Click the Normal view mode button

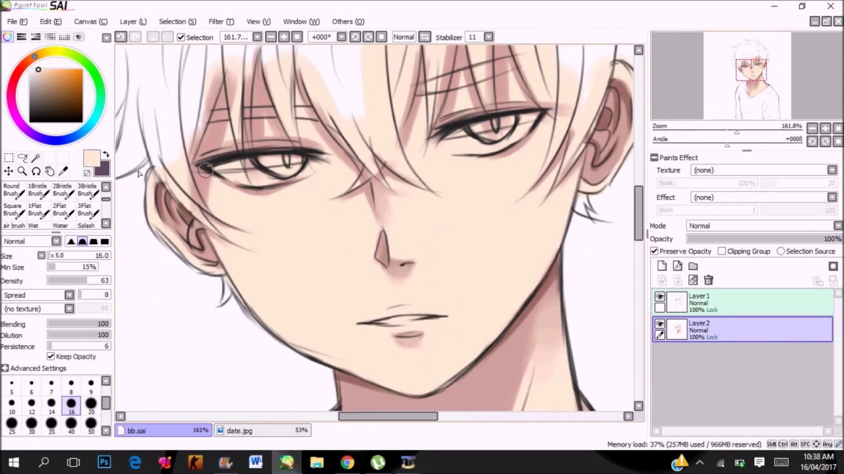tap(404, 37)
